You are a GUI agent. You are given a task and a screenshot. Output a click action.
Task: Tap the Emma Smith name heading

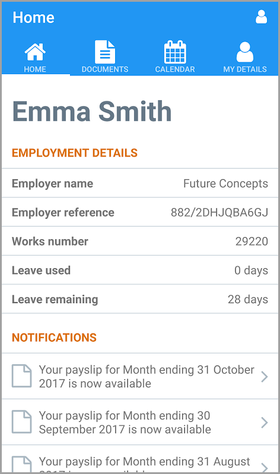(x=92, y=112)
